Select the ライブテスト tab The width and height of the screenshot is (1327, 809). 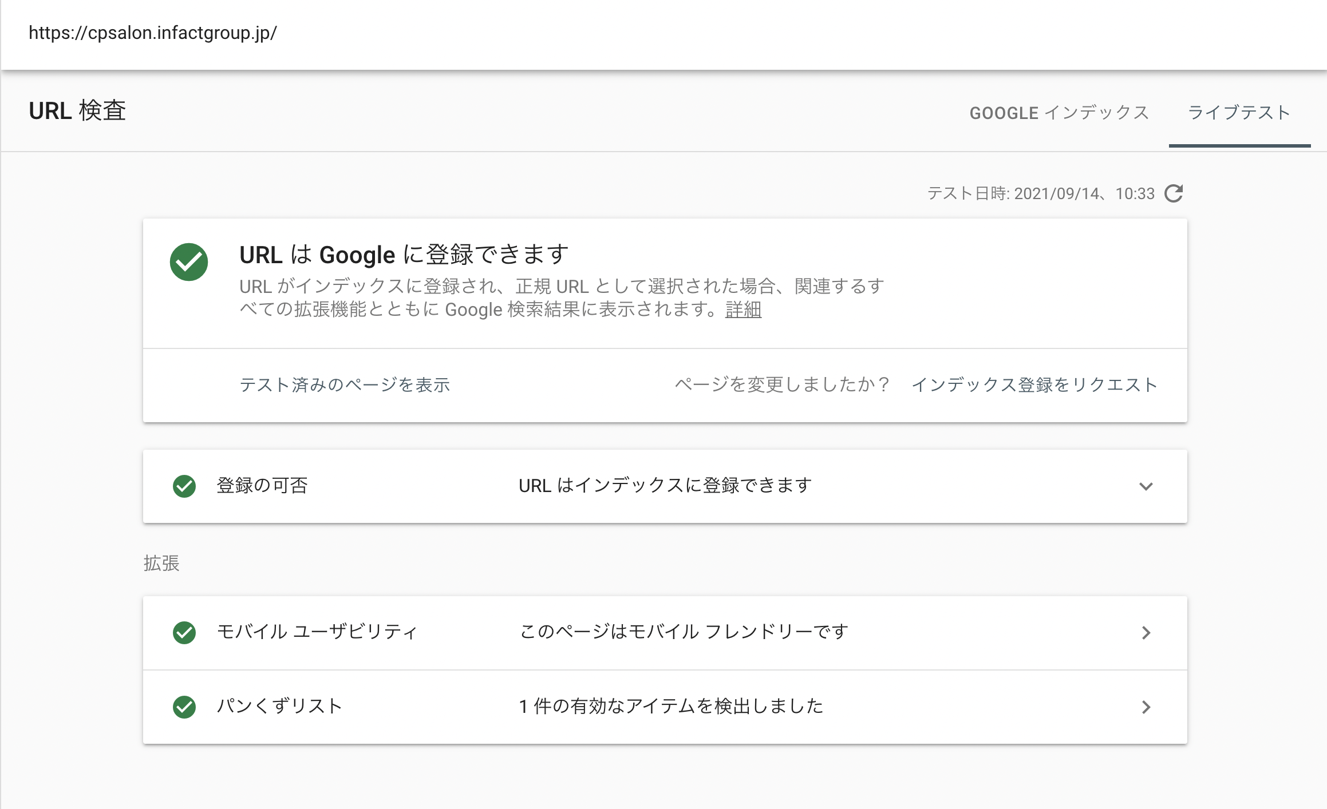pyautogui.click(x=1239, y=113)
